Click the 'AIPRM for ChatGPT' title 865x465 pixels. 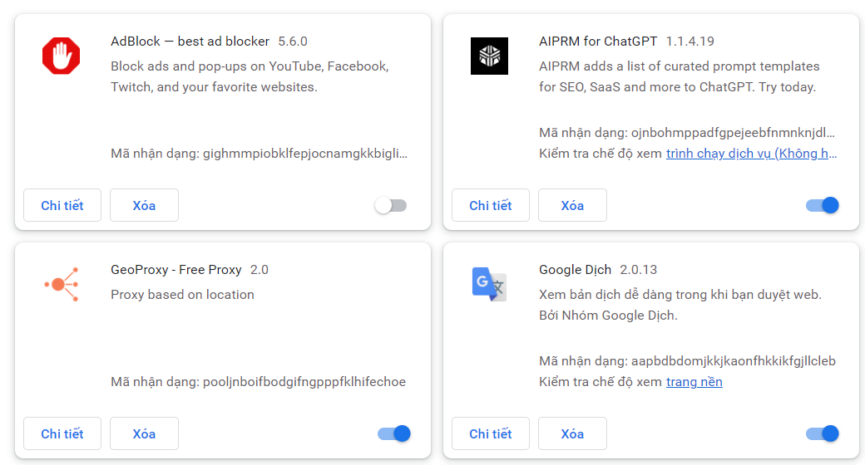598,42
